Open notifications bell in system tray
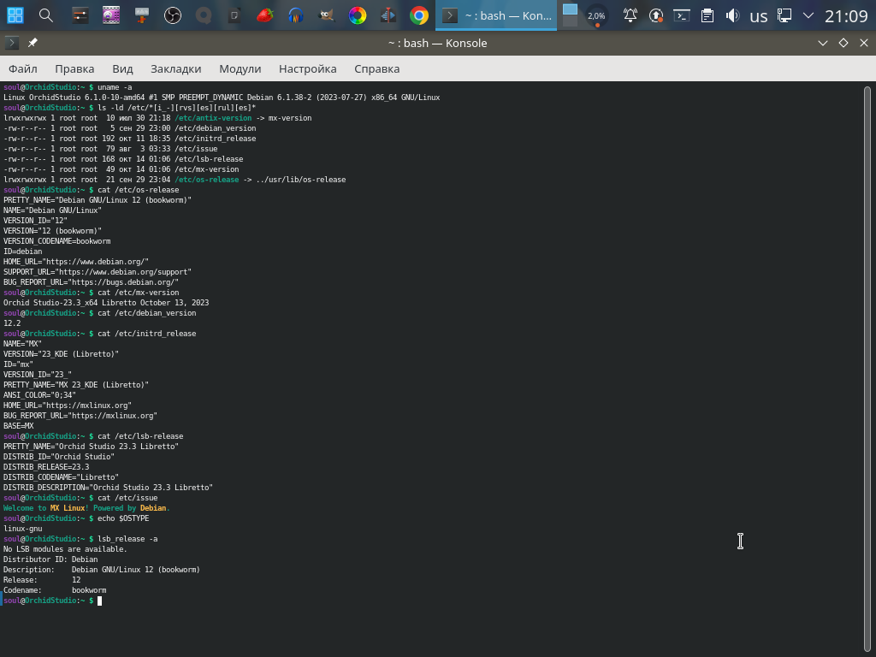The width and height of the screenshot is (876, 657). point(630,15)
